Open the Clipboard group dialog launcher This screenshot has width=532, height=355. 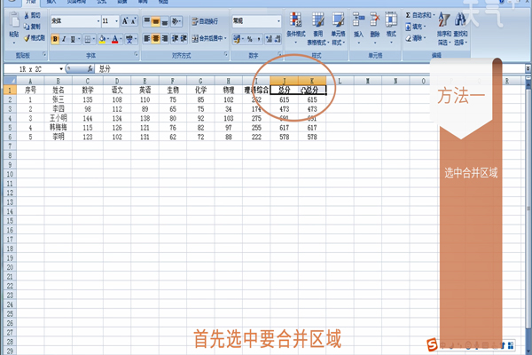(44, 54)
